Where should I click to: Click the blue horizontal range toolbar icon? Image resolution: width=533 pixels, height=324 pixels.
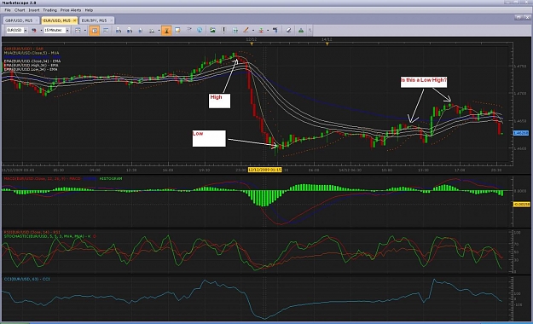(x=235, y=30)
